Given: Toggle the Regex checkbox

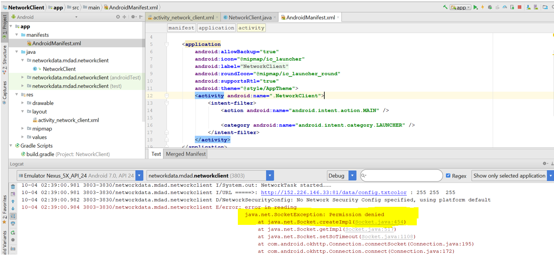Looking at the screenshot, I should coord(448,175).
